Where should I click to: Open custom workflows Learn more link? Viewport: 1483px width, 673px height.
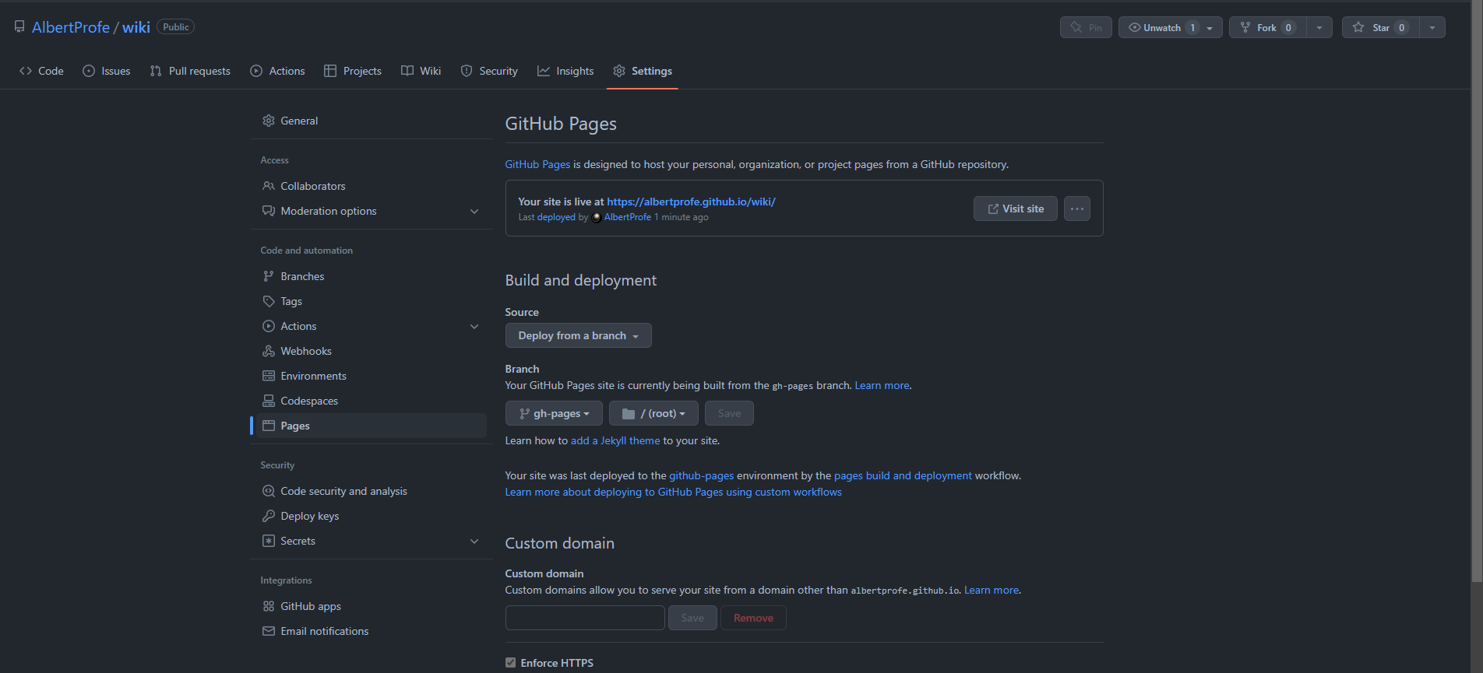coord(673,492)
